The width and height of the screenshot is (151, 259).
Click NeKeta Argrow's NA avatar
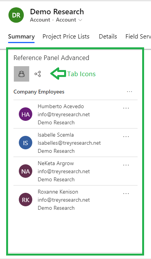coord(26,171)
